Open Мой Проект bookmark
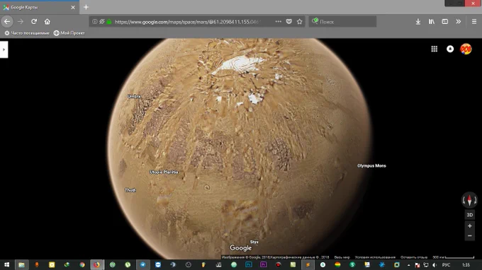This screenshot has width=482, height=270. tap(69, 33)
